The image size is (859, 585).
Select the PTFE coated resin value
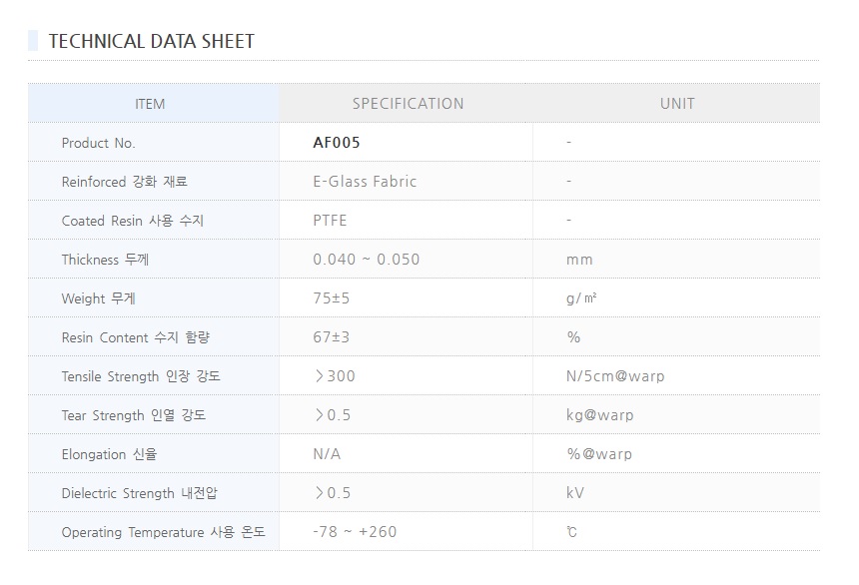coord(330,221)
